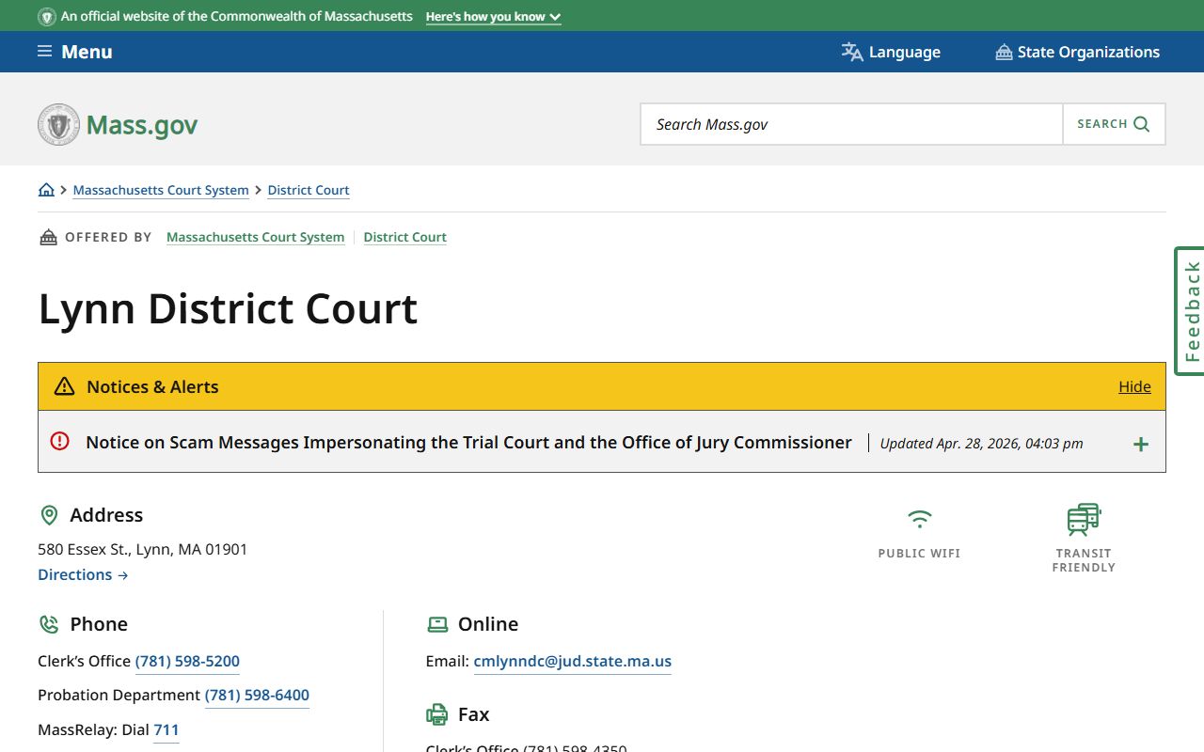Expand "Here's how you know" dropdown
Screen dimensions: 1204x752
click(x=493, y=16)
